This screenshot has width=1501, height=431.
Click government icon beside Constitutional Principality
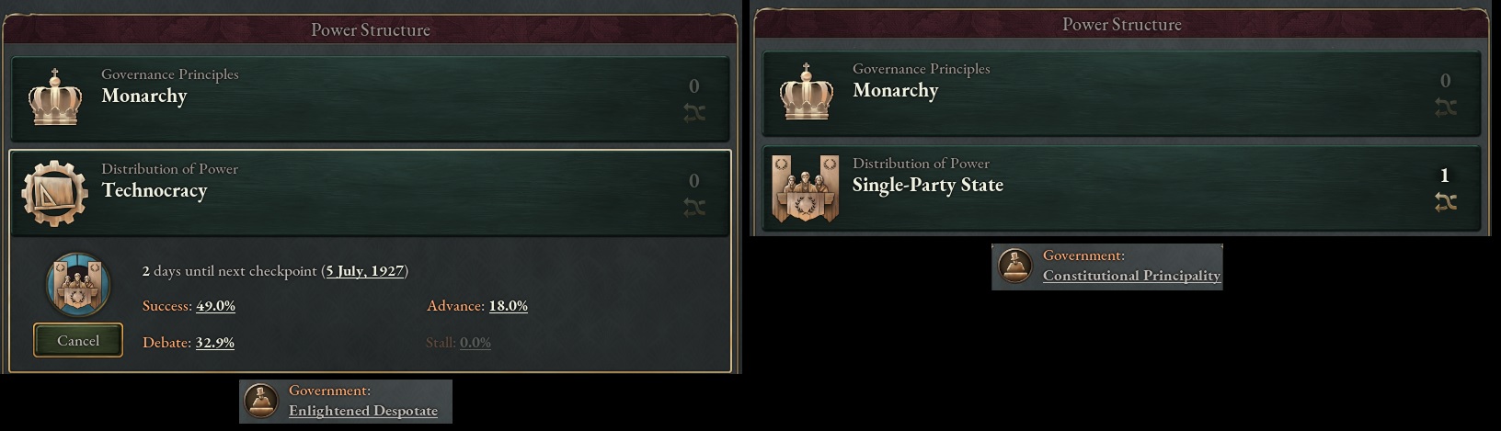[x=1015, y=267]
